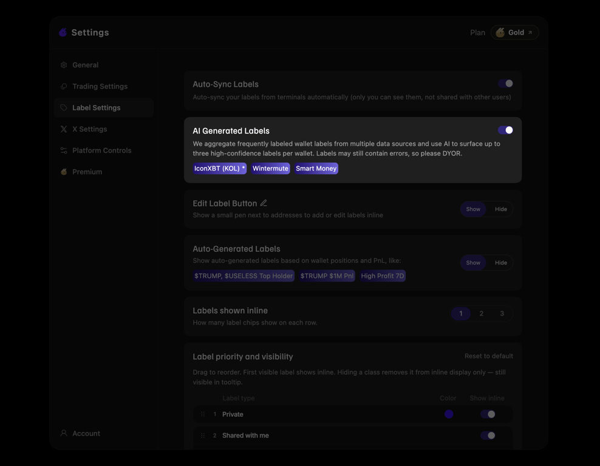The width and height of the screenshot is (600, 466).
Task: Select Hide for Edit Label Button
Action: (500, 209)
